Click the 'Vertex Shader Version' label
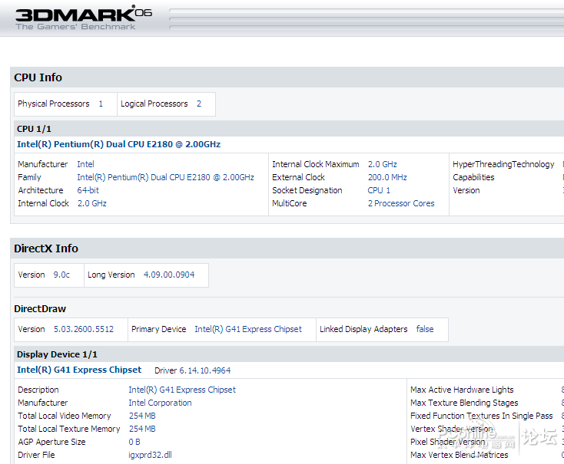This screenshot has width=564, height=464. coord(451,429)
